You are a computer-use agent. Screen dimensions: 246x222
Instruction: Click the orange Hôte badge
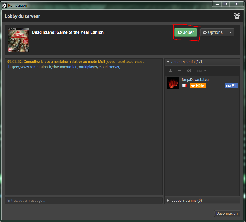coord(197,86)
